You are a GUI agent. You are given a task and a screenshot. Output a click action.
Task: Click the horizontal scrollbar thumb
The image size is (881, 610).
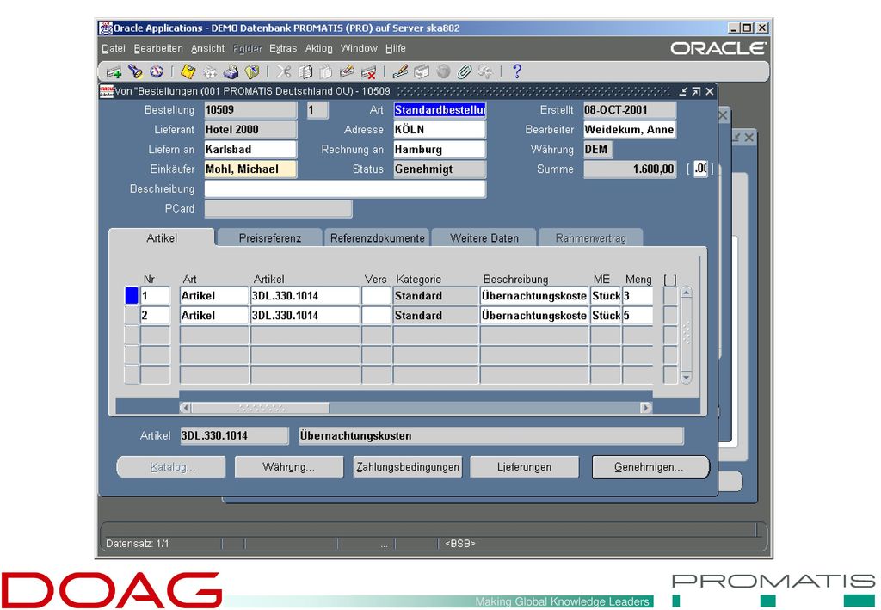coord(260,408)
